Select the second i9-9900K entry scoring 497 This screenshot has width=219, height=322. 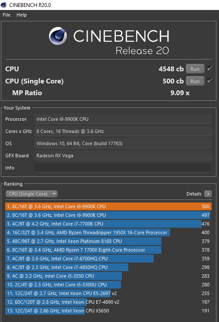click(108, 215)
